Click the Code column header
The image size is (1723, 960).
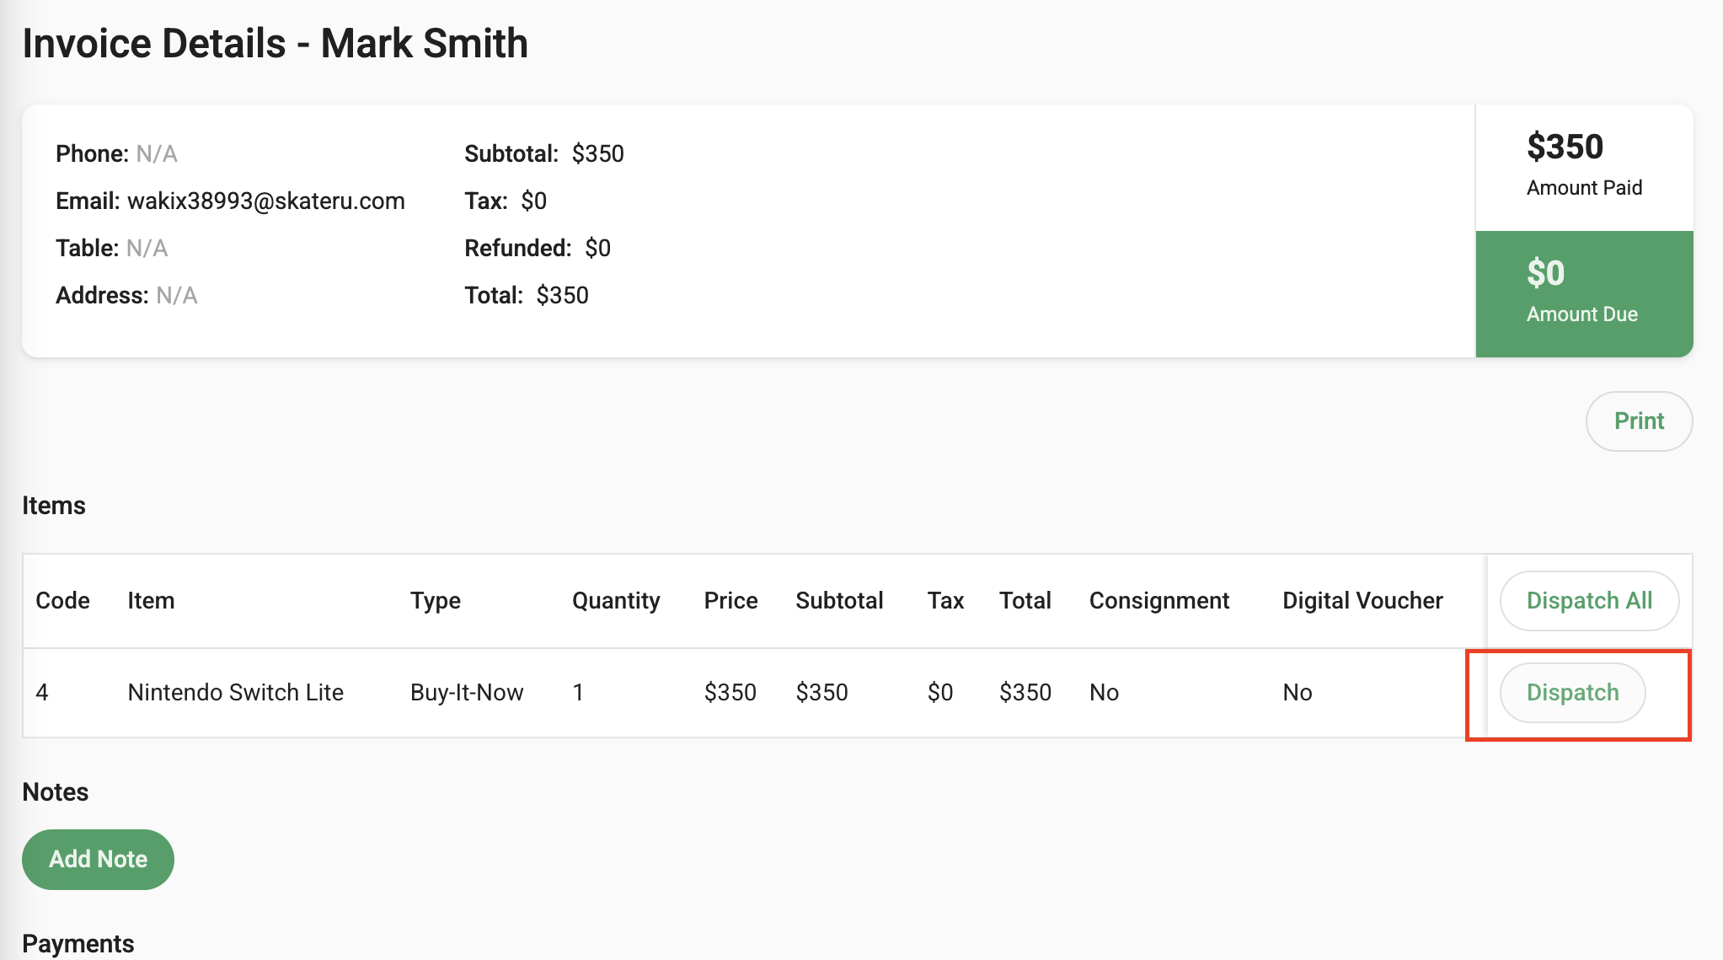point(62,601)
